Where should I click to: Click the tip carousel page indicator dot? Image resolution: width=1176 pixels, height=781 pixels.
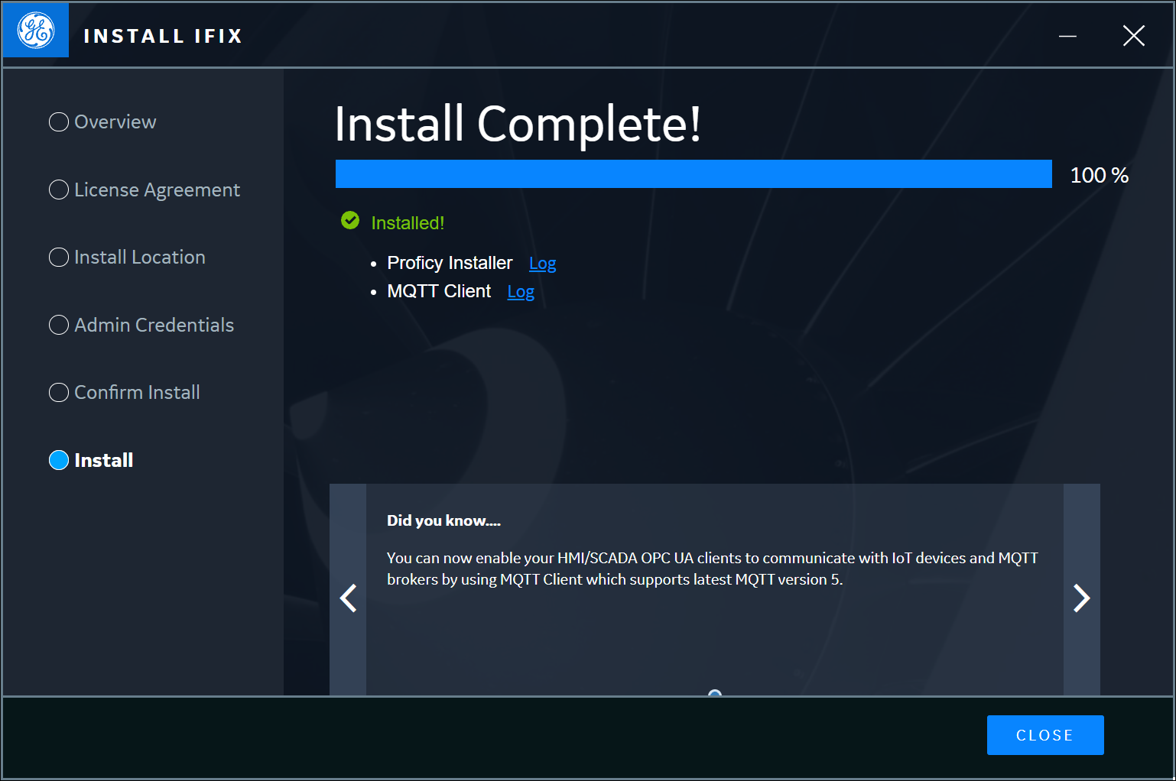(715, 693)
